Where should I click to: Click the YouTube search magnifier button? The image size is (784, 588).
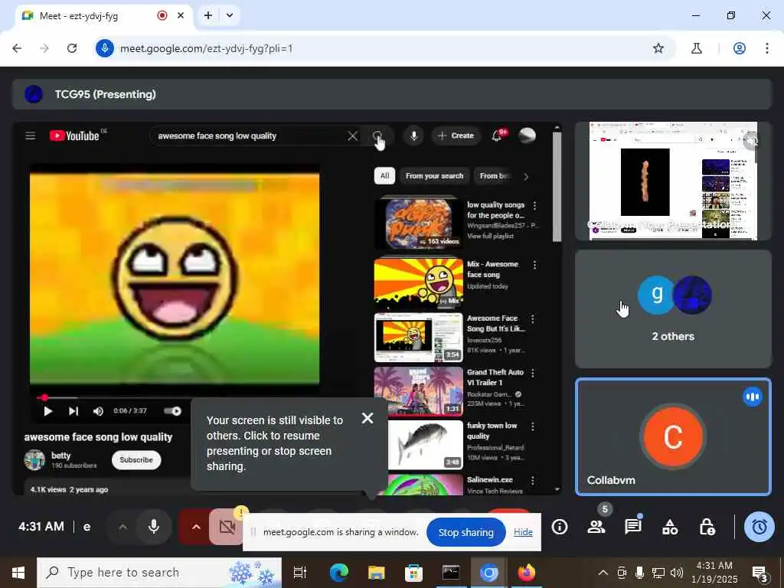coord(377,136)
